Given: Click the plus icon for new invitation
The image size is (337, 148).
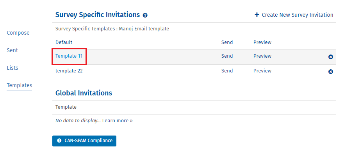Looking at the screenshot, I should 257,15.
